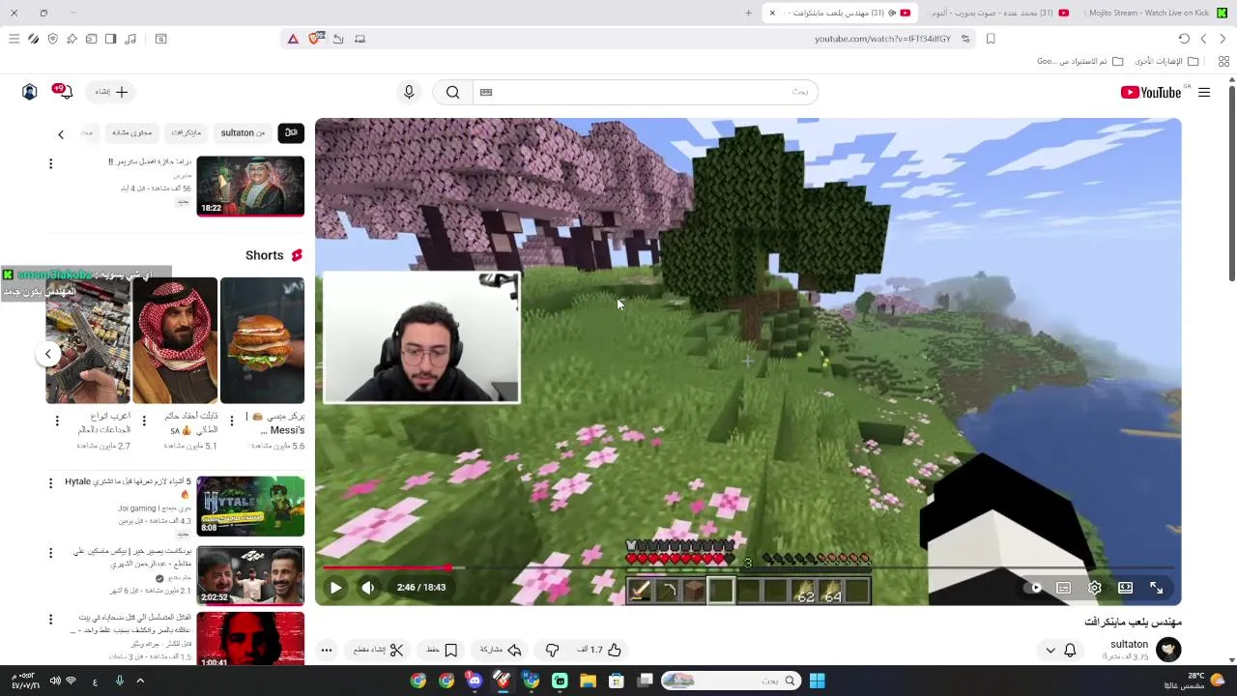
Task: Open more actions ellipsis below video
Action: coord(327,650)
